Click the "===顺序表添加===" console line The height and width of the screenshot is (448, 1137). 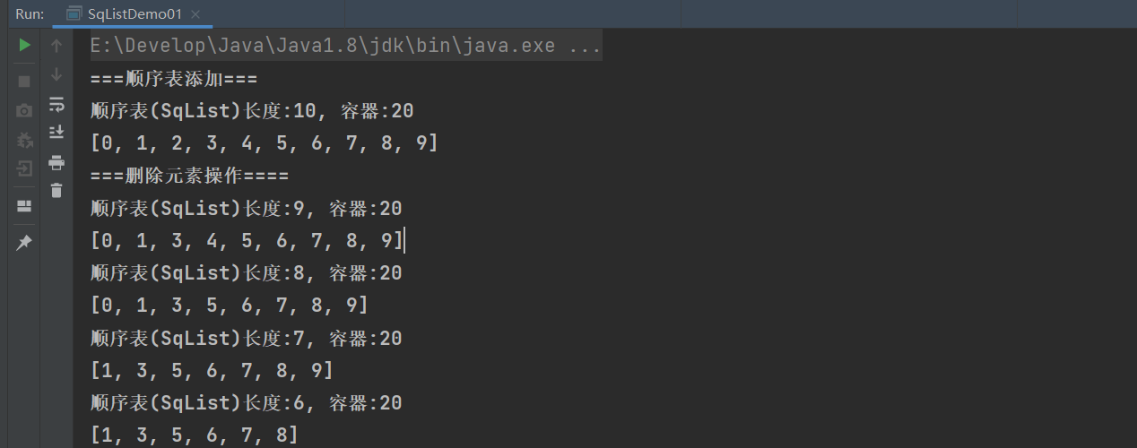point(174,78)
